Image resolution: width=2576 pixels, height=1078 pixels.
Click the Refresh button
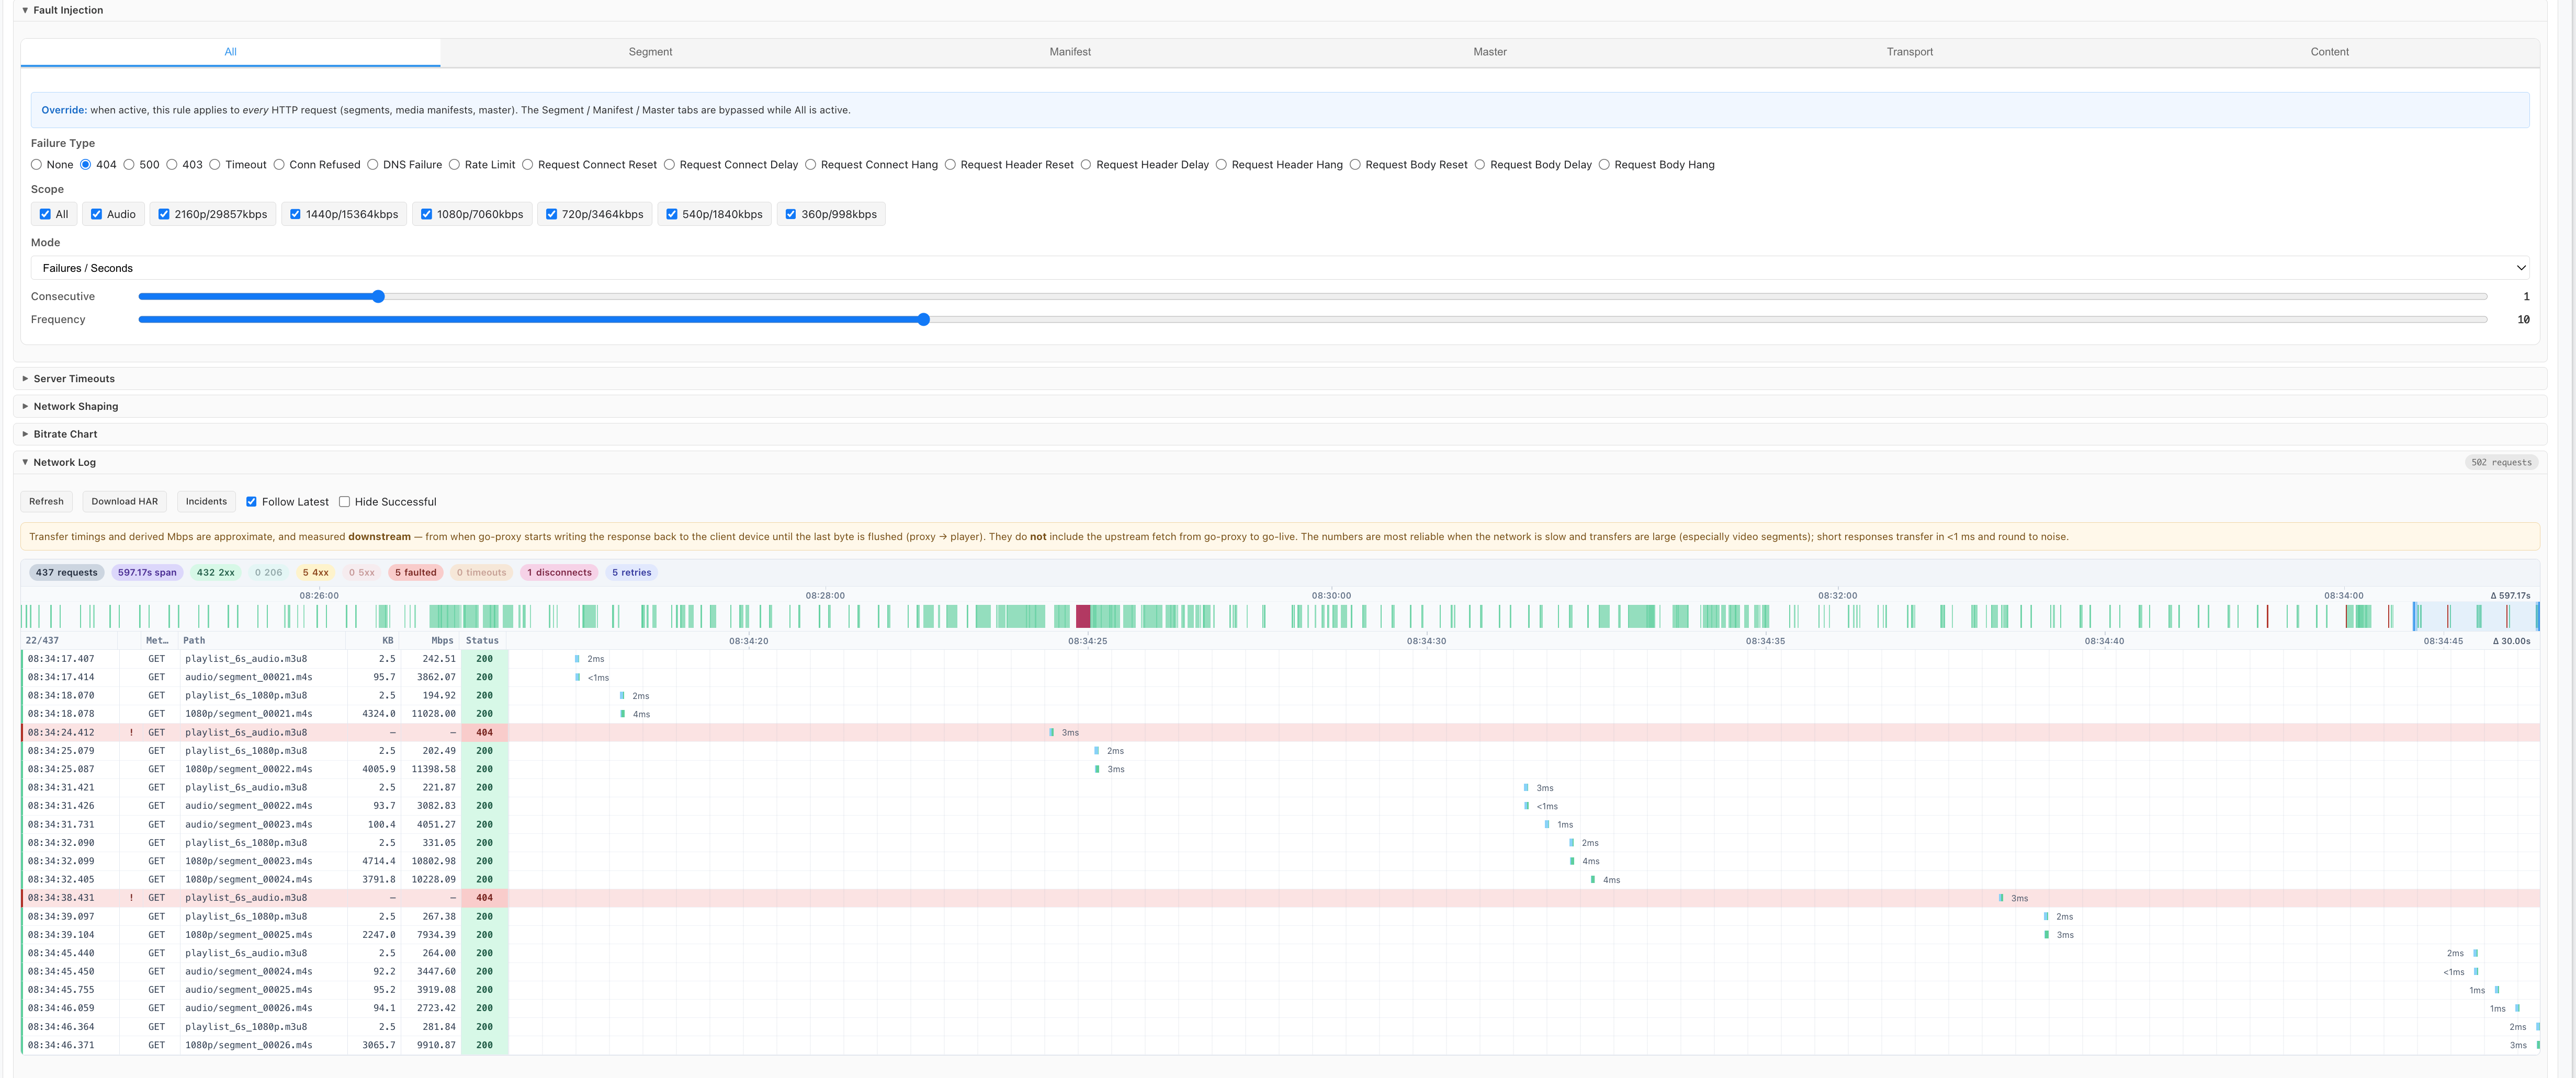tap(46, 501)
